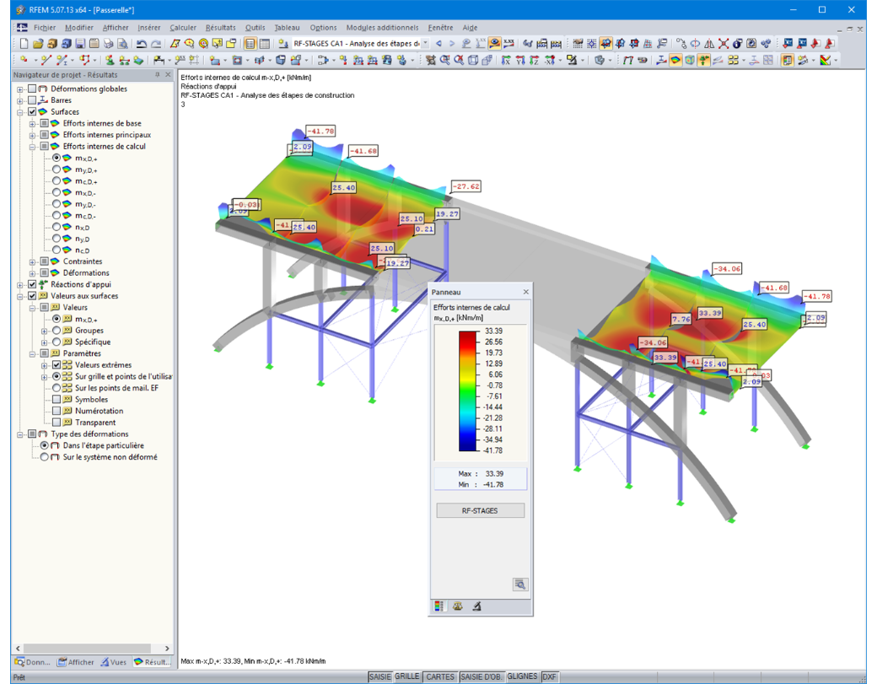This screenshot has height=684, width=877.
Task: Close the Panneau results panel
Action: pos(525,292)
